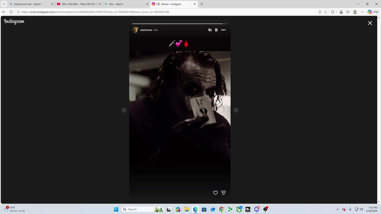View site information lock icon
This screenshot has width=381, height=214.
point(18,12)
